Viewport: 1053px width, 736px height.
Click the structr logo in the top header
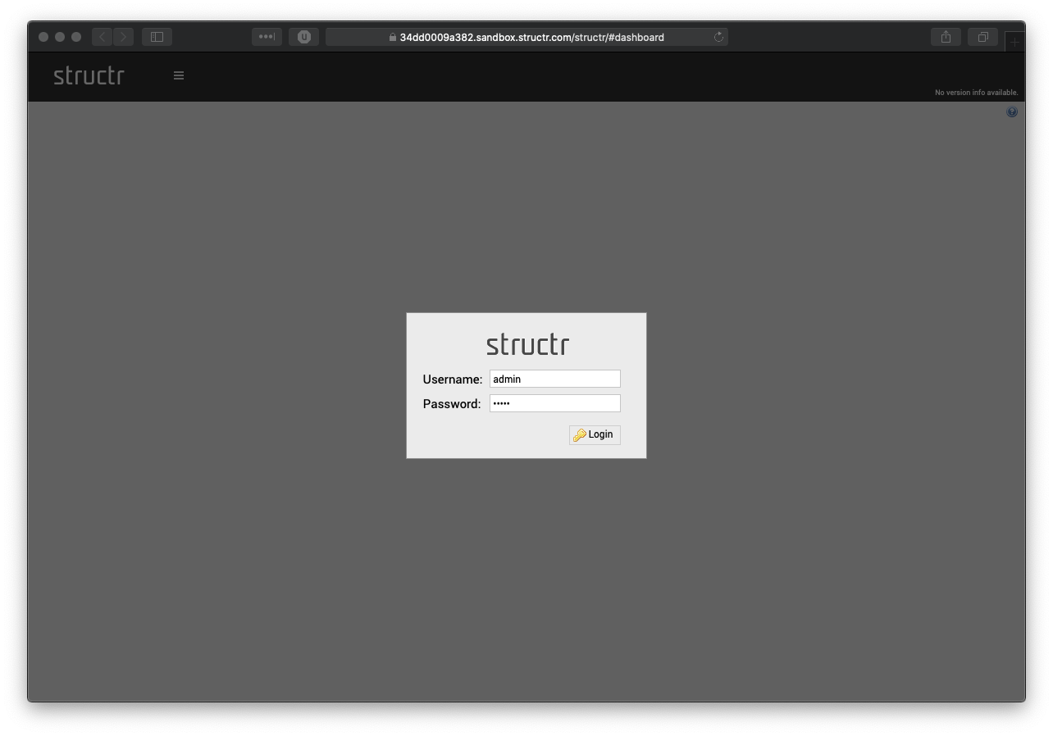pyautogui.click(x=89, y=75)
